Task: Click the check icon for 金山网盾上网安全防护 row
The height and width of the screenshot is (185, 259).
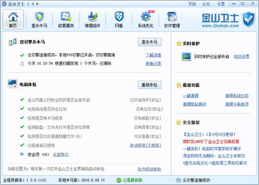Action: (22, 100)
